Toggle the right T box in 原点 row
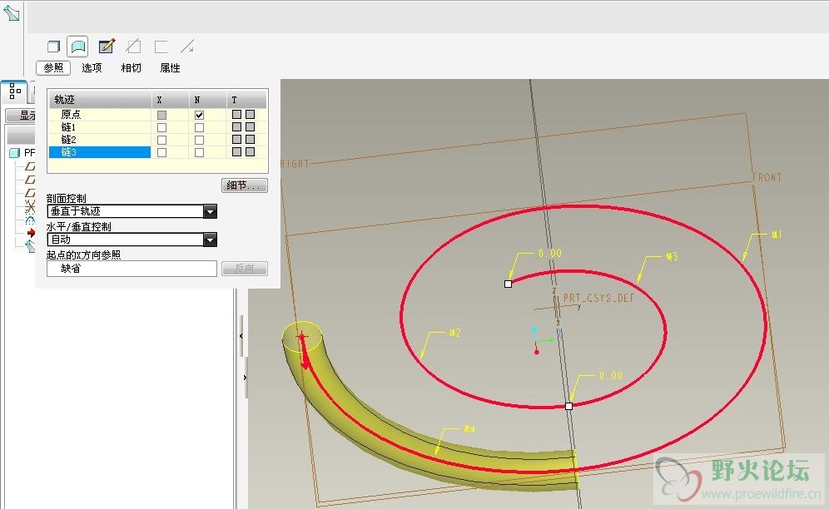The width and height of the screenshot is (829, 509). click(250, 114)
